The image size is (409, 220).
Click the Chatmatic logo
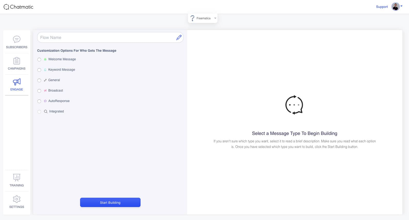pos(18,7)
